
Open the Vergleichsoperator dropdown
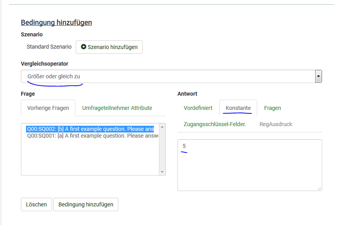(x=171, y=76)
